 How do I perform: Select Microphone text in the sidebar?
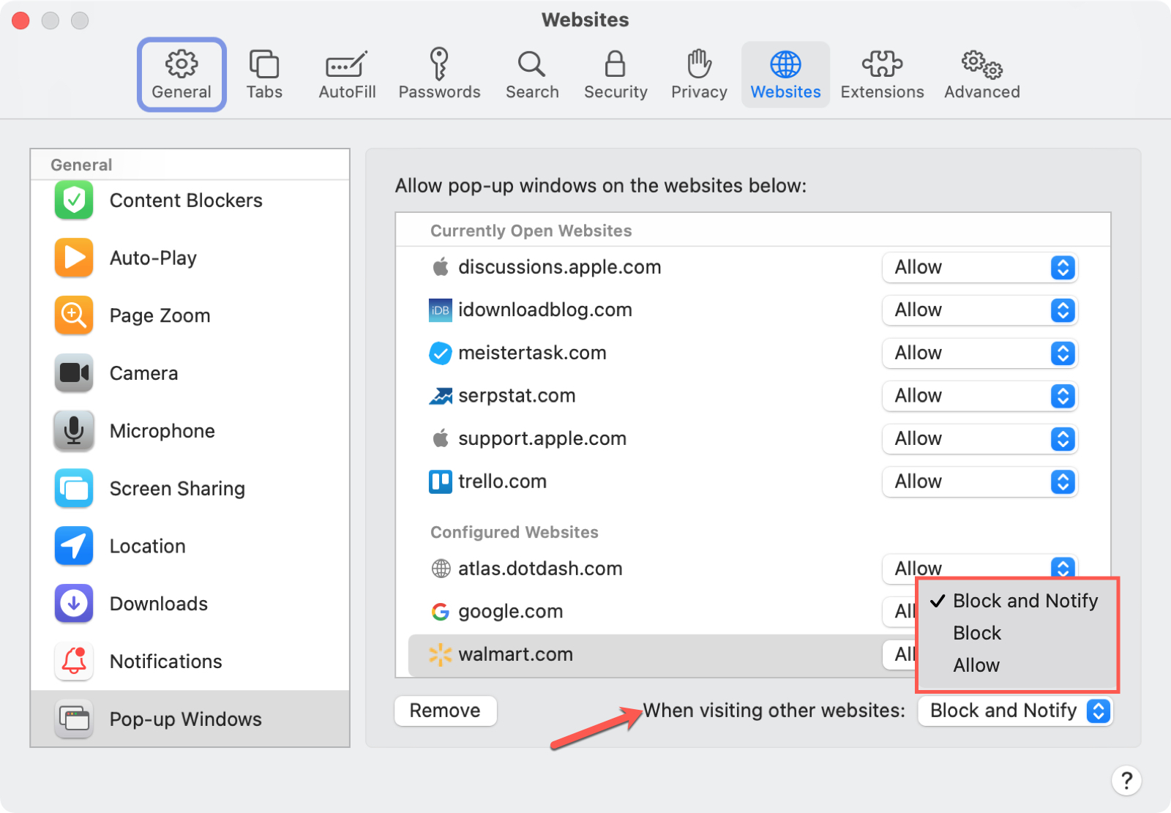point(162,431)
